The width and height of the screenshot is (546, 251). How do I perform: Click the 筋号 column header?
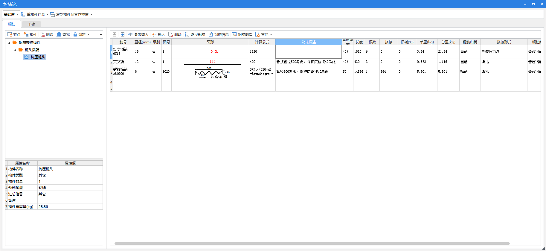click(x=123, y=42)
